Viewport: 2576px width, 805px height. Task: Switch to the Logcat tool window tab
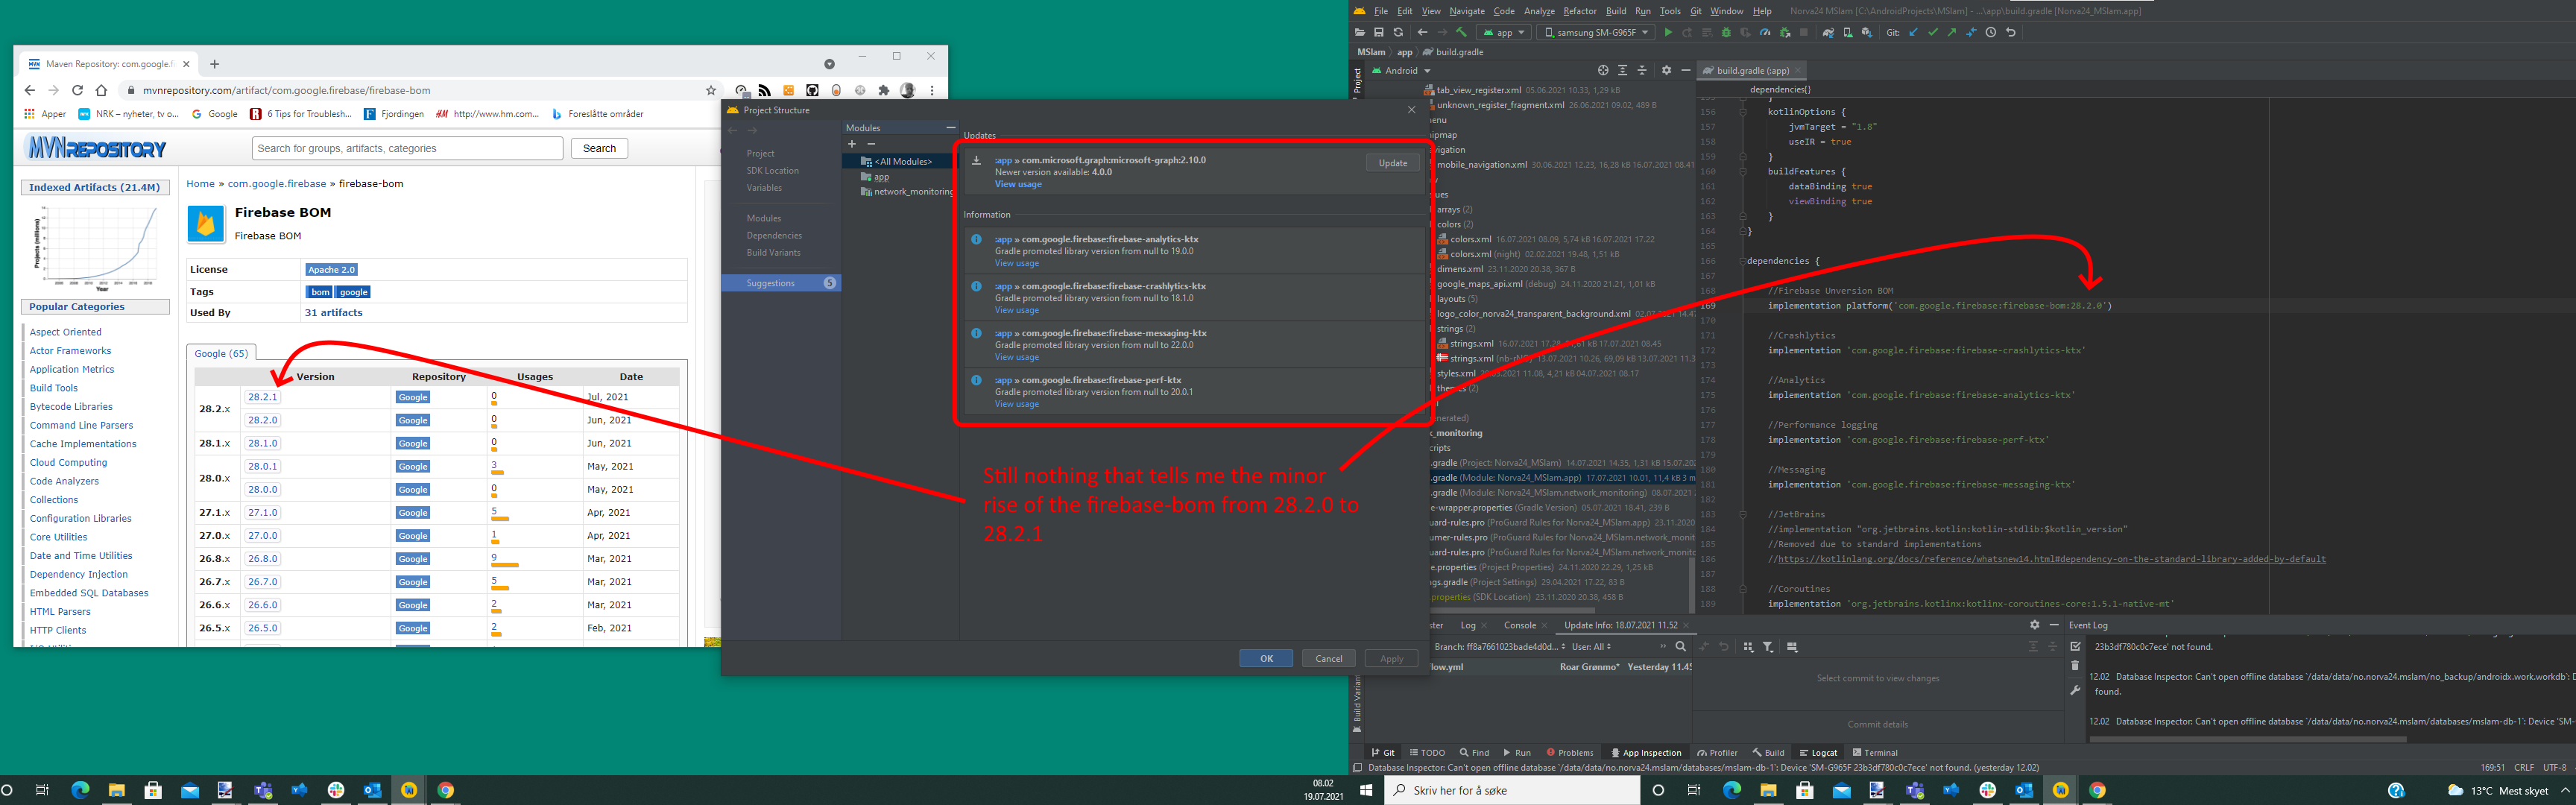(1818, 753)
